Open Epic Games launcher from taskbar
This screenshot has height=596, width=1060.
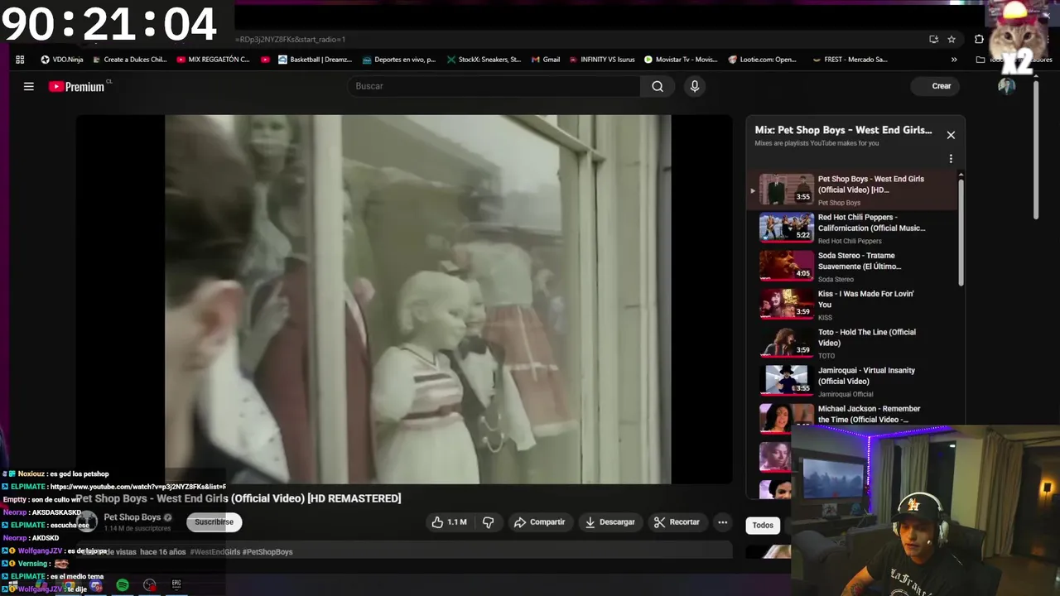click(x=176, y=584)
